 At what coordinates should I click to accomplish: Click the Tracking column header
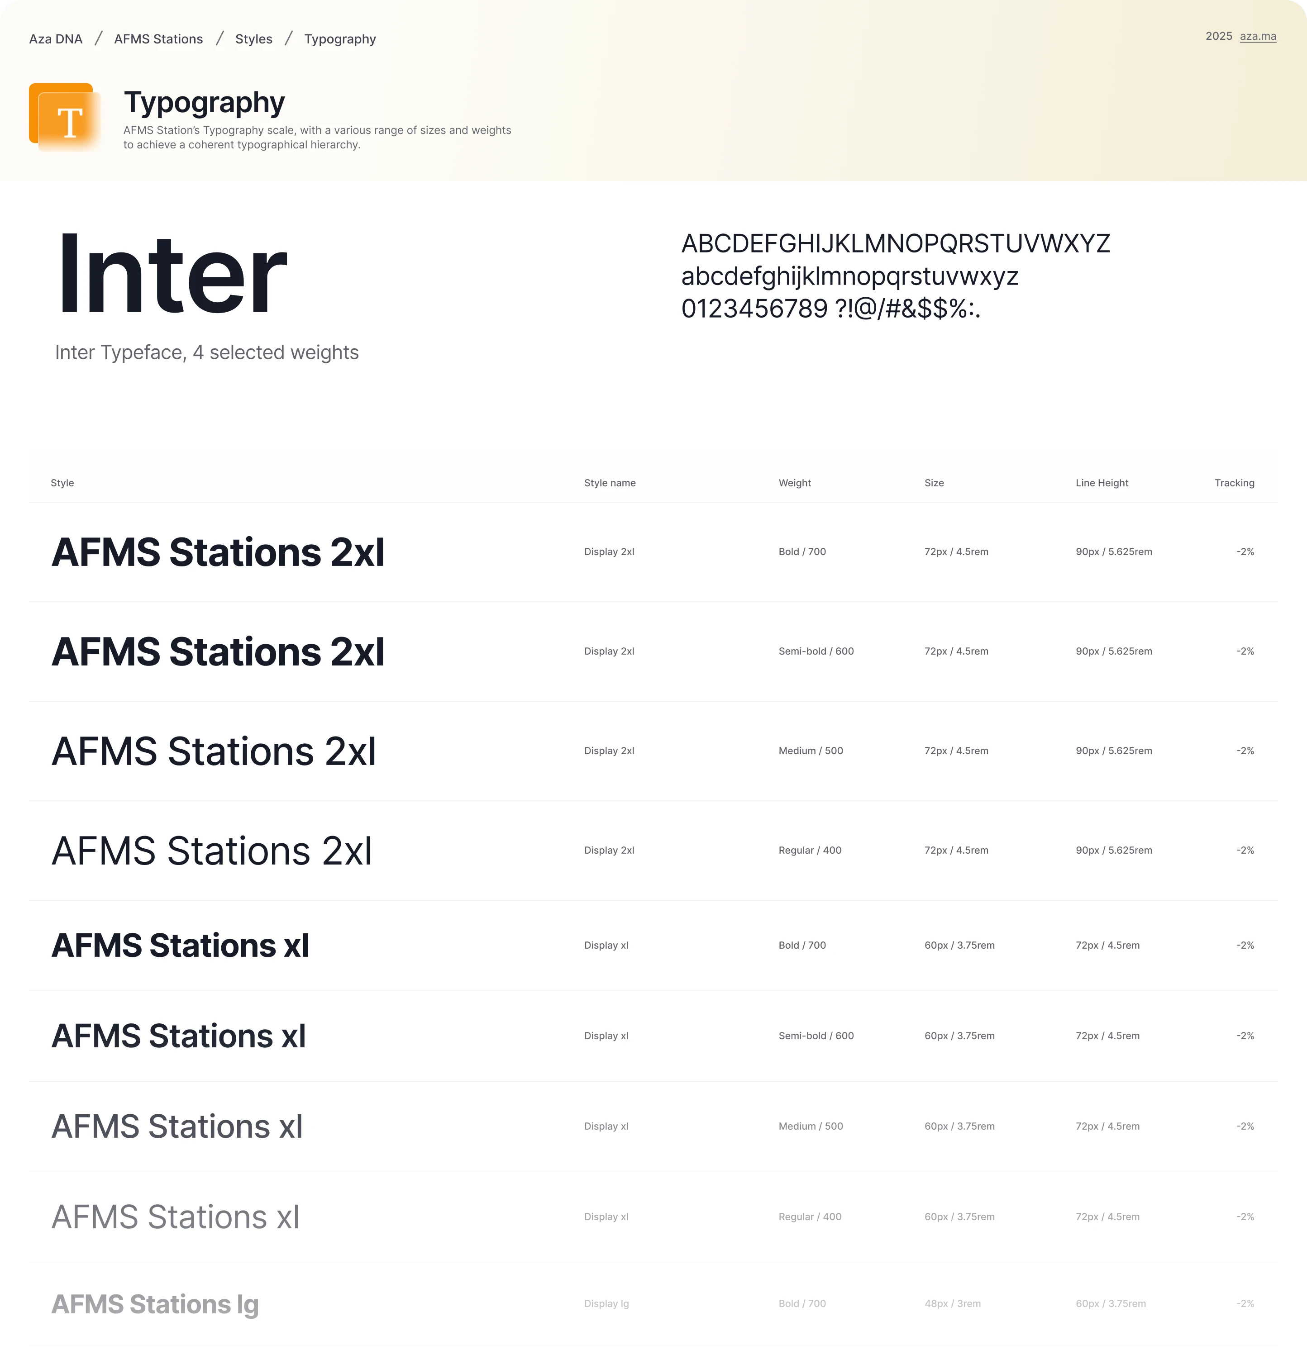1233,483
